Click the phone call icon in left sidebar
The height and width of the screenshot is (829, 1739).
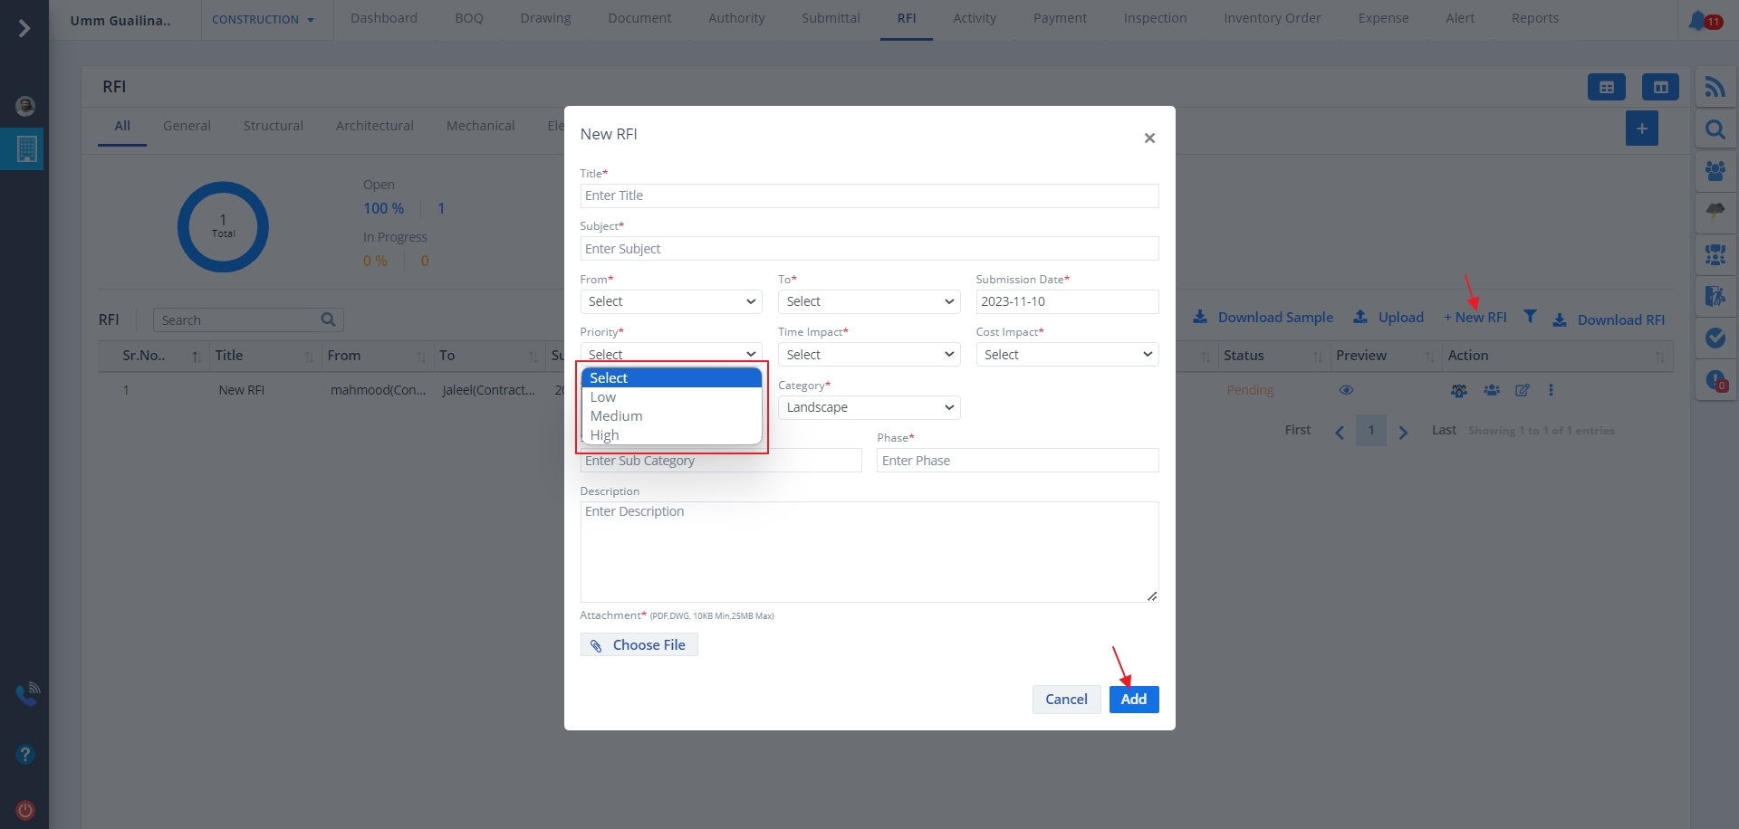tap(26, 694)
